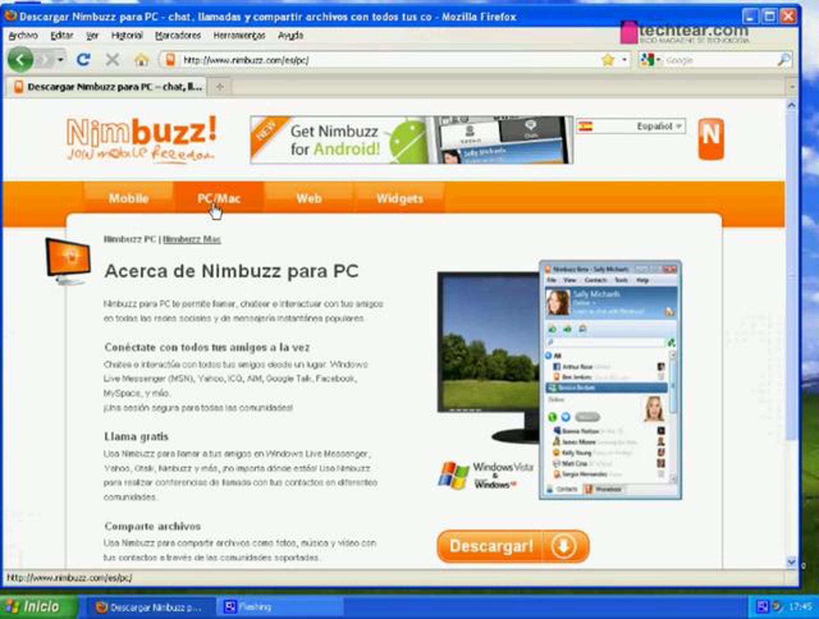The image size is (819, 619).
Task: Click the heading Acerca de Nimbuzz para PC
Action: click(x=232, y=271)
